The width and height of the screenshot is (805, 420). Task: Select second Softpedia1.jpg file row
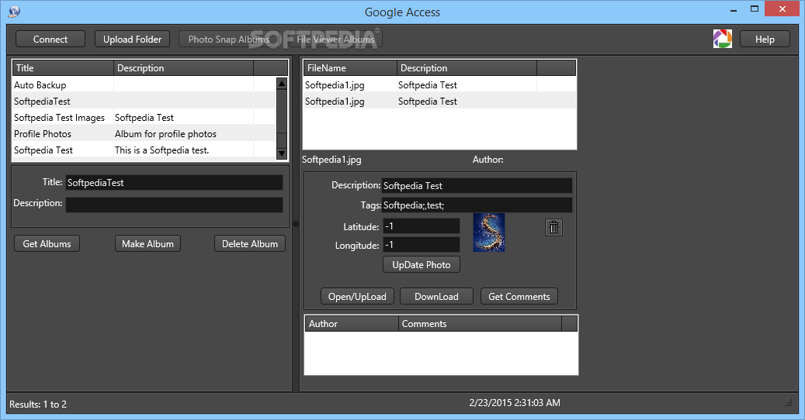pos(440,102)
